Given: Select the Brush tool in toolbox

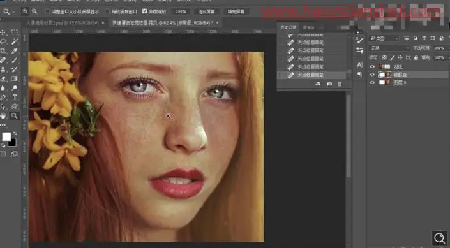Looking at the screenshot, I should [x=14, y=60].
